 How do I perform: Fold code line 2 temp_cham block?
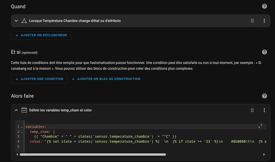click(22, 132)
